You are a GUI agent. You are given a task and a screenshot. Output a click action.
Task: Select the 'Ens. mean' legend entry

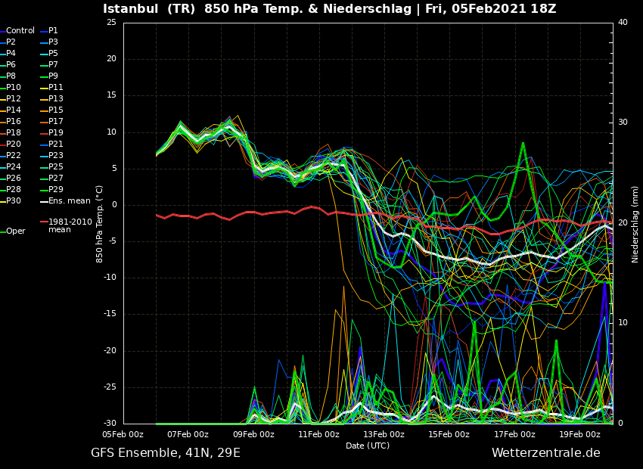66,201
